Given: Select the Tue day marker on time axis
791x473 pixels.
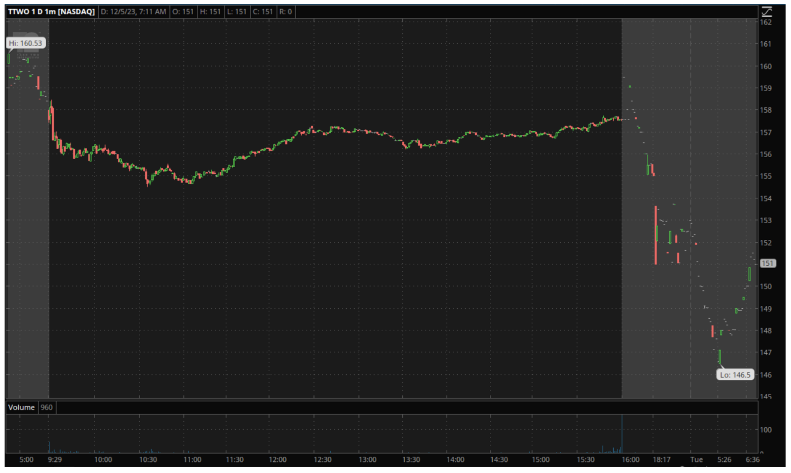Looking at the screenshot, I should tap(696, 460).
